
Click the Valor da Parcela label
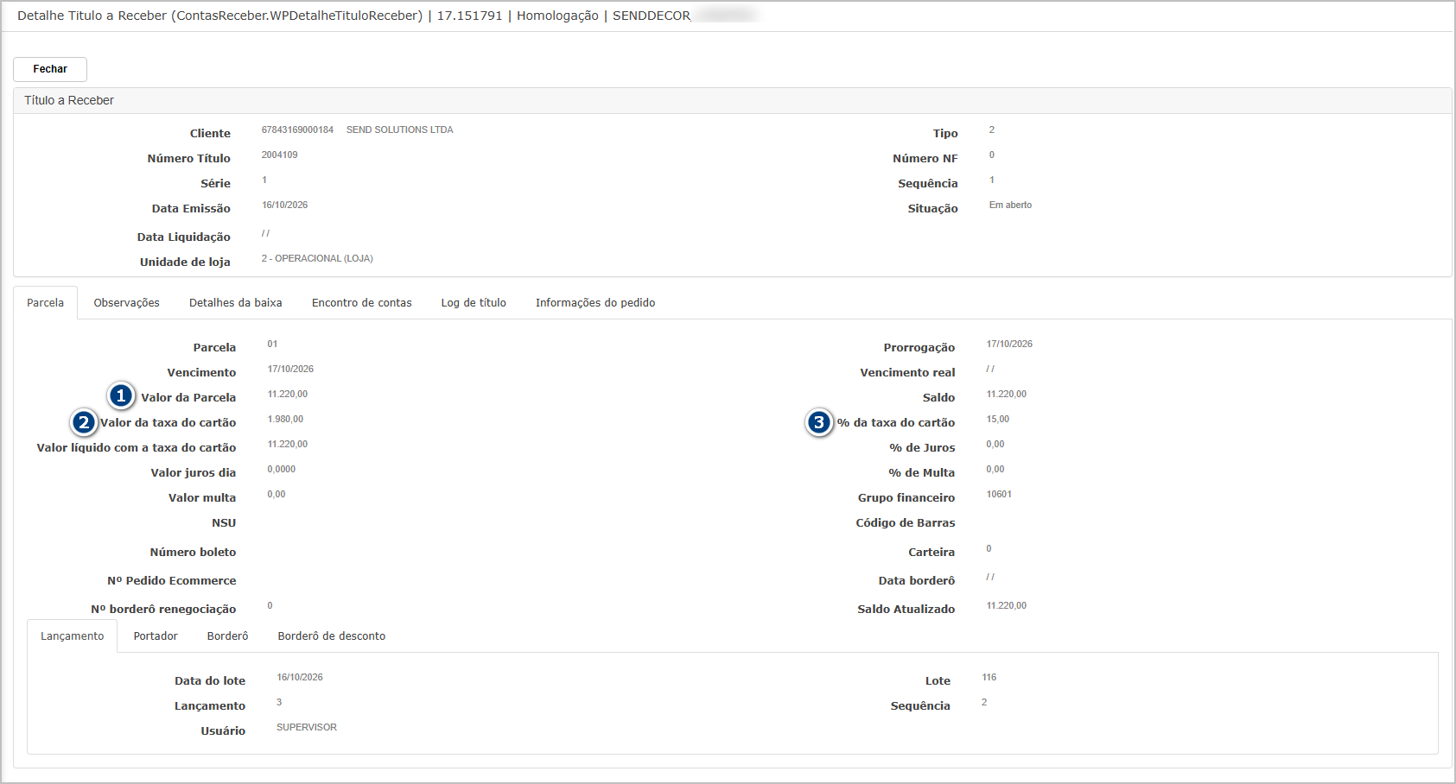[188, 398]
